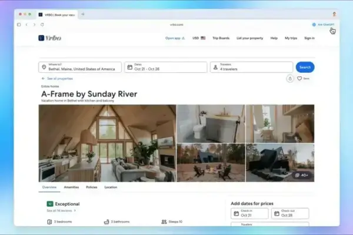This screenshot has height=235, width=353.
Task: Change currency via USD flag
Action: [x=199, y=38]
